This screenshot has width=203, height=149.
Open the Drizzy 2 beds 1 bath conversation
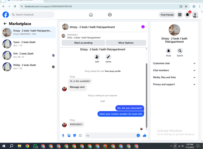pos(28,33)
